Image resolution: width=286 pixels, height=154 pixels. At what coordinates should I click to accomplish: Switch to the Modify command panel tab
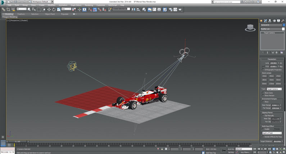265,21
